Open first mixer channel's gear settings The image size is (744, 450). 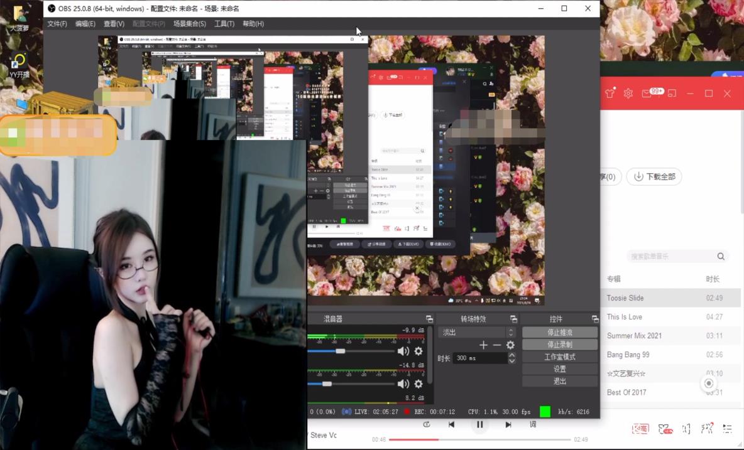pyautogui.click(x=418, y=351)
